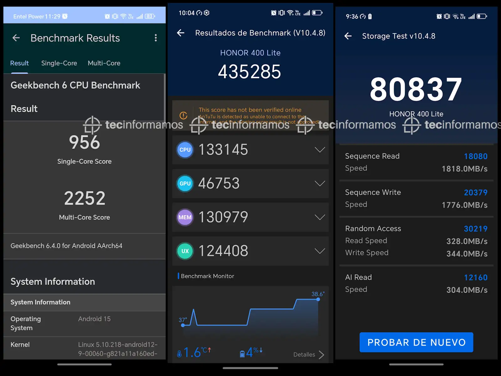Expand the GPU 46753 score details

point(319,184)
